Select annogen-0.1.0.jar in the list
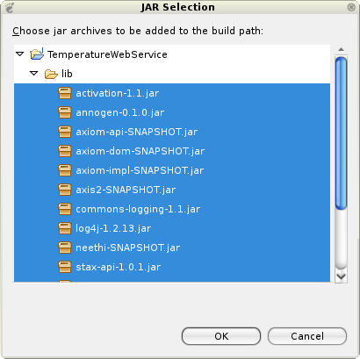The width and height of the screenshot is (360, 359). click(120, 112)
